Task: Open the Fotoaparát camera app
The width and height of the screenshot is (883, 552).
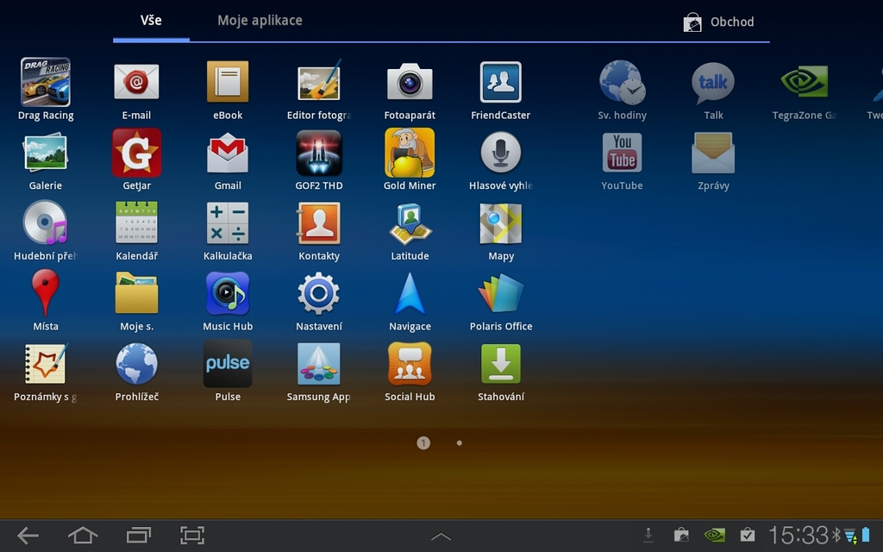Action: point(410,82)
